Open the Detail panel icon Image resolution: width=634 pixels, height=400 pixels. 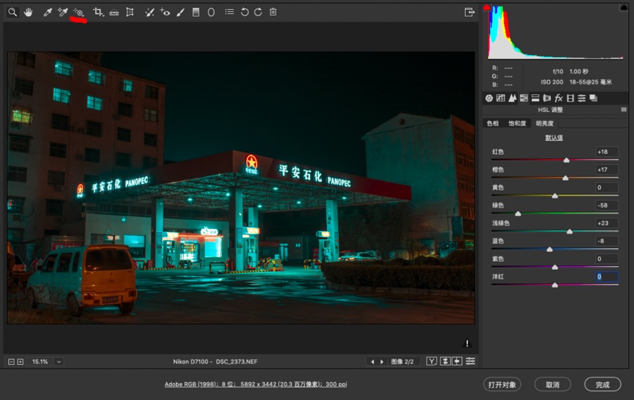512,98
